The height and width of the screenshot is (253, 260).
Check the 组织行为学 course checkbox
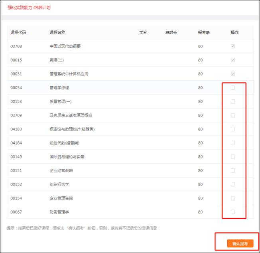click(233, 184)
